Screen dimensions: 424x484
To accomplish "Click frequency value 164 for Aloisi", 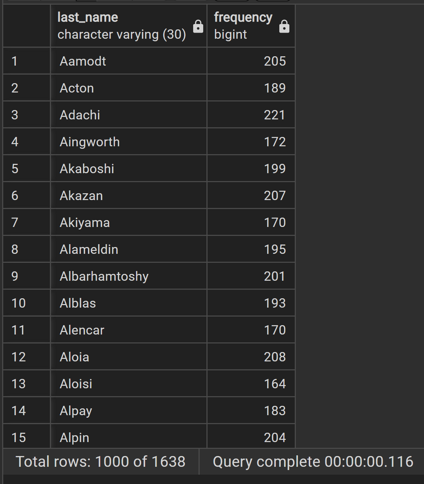I will pos(251,384).
